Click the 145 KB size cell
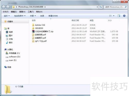 115,35
